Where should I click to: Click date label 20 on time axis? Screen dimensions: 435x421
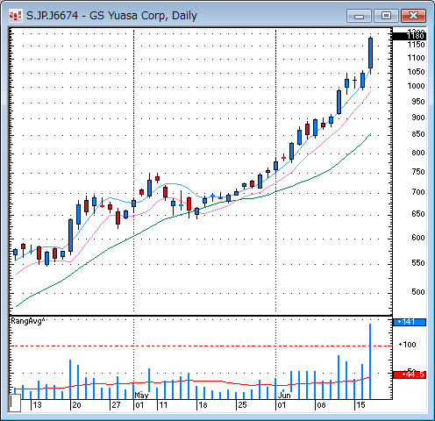[76, 405]
